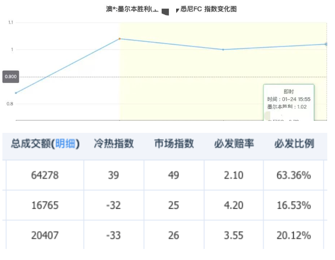Click the 市场指数 column header

174,144
